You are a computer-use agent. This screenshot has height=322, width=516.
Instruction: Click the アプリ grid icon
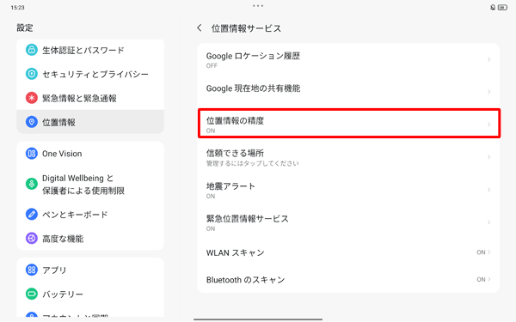(32, 270)
